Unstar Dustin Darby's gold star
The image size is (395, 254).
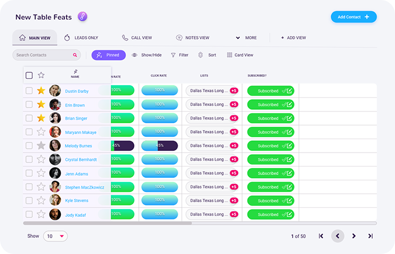41,90
